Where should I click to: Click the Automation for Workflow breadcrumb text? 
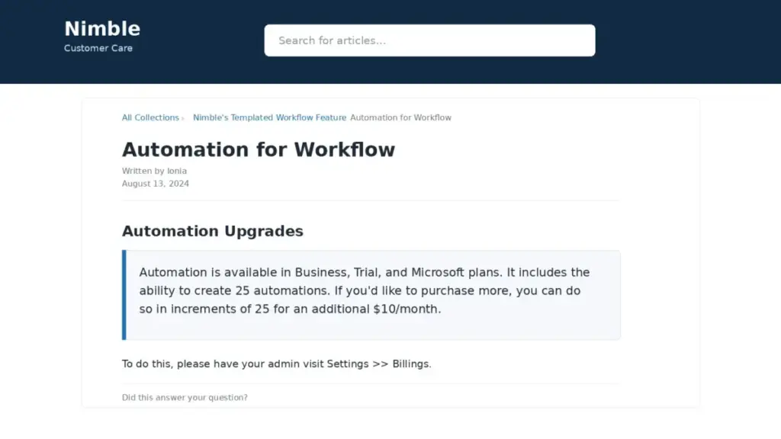pyautogui.click(x=400, y=118)
